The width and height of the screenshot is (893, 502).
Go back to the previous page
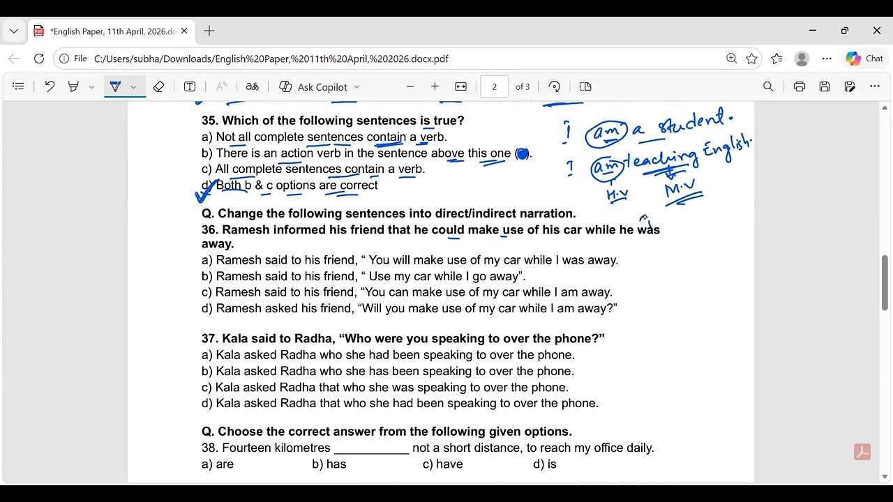point(14,59)
